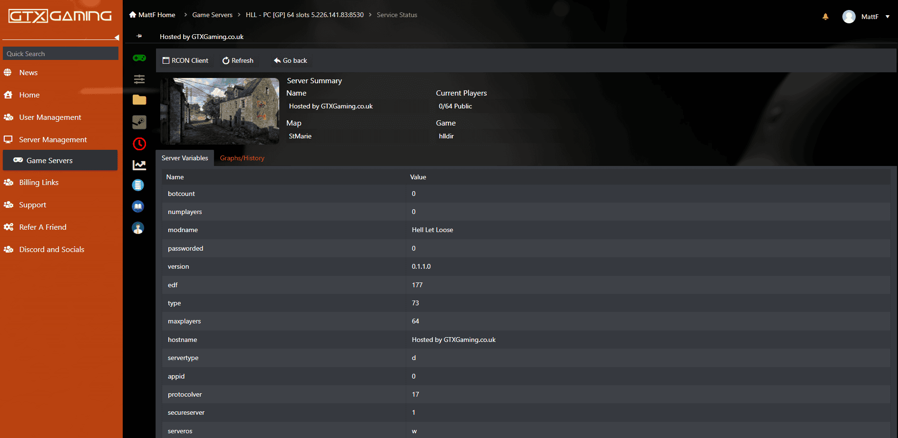Click the Refresh button
898x438 pixels.
(238, 60)
